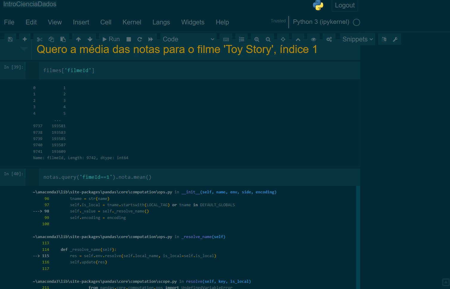Open the Insert menu
Image resolution: width=450 pixels, height=289 pixels.
pyautogui.click(x=81, y=22)
